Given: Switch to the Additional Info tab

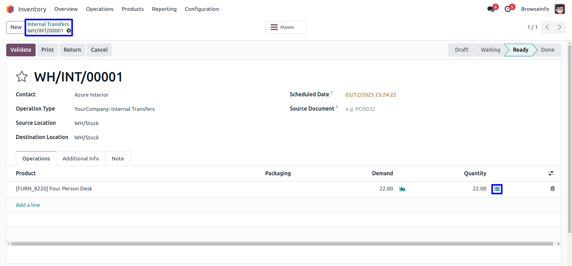Looking at the screenshot, I should (x=81, y=159).
